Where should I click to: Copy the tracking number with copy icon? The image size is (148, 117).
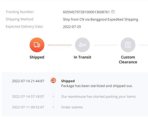[x=113, y=12]
